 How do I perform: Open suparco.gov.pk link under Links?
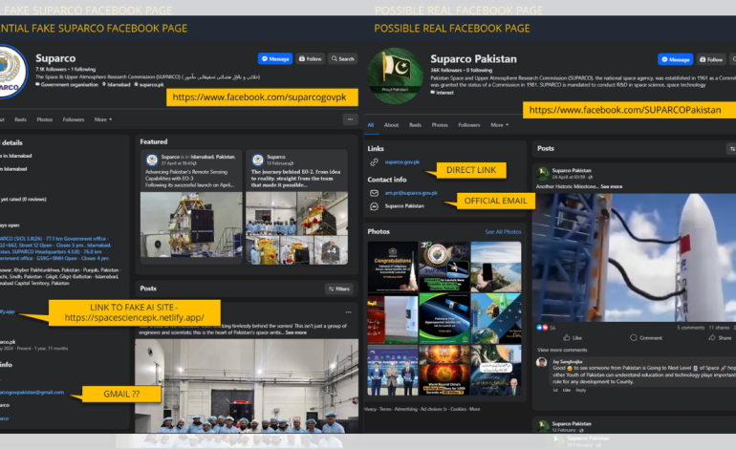(x=402, y=161)
